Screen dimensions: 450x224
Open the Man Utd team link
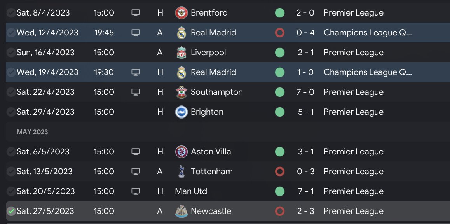tap(191, 191)
